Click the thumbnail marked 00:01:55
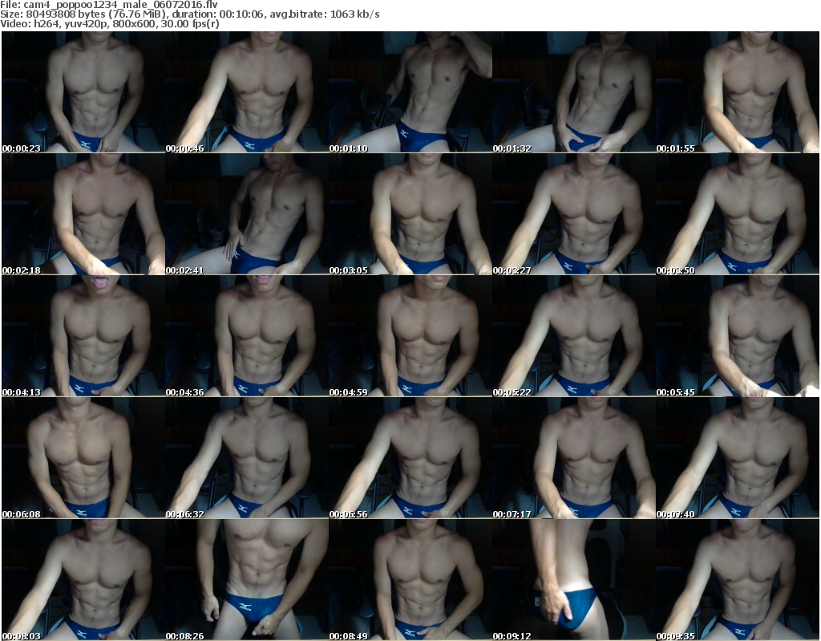Image resolution: width=821 pixels, height=641 pixels. point(738,92)
